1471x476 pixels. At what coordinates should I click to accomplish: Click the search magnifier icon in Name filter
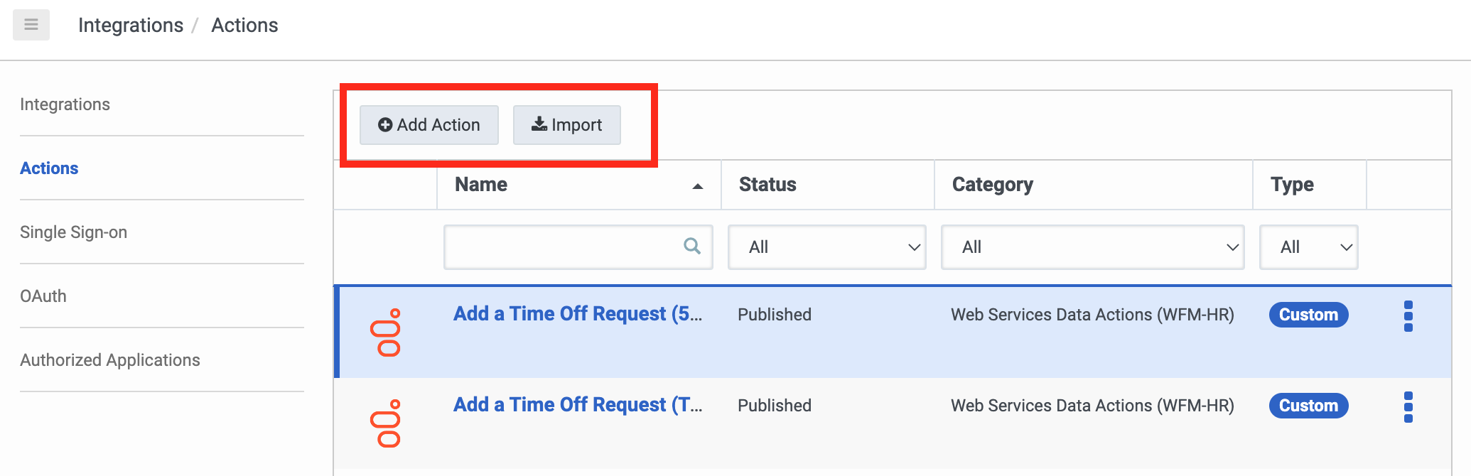point(691,247)
